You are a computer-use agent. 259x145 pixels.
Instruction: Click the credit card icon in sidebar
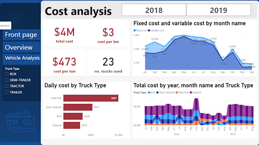[x=20, y=121]
